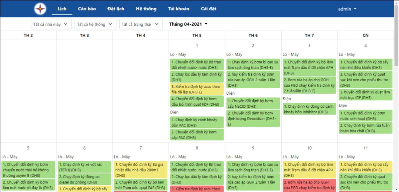Select Hệ thống in the navigation bar
The image size is (399, 192).
coord(146,9)
